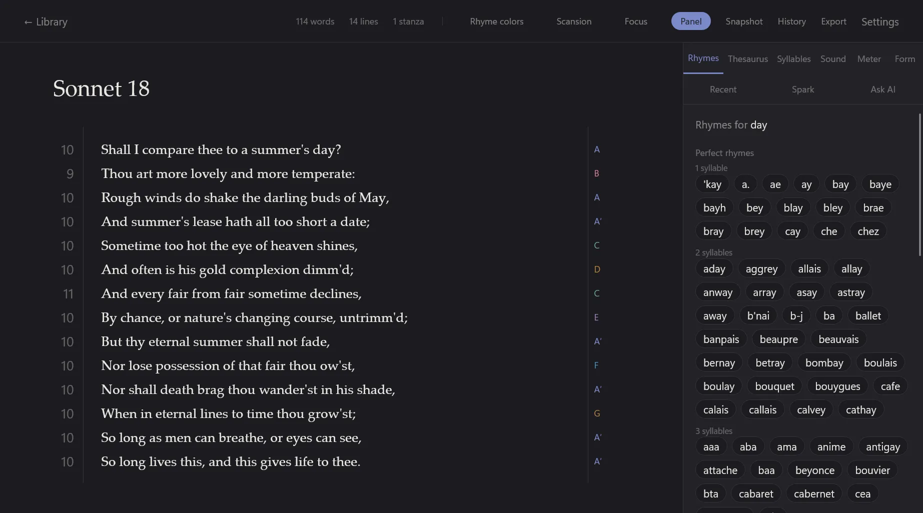The height and width of the screenshot is (513, 923).
Task: Insert the rhyme 'allay'
Action: [851, 269]
